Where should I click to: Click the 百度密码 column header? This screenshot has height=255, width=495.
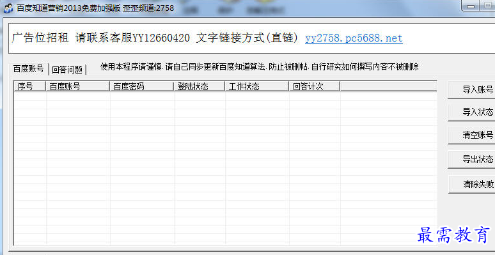141,86
